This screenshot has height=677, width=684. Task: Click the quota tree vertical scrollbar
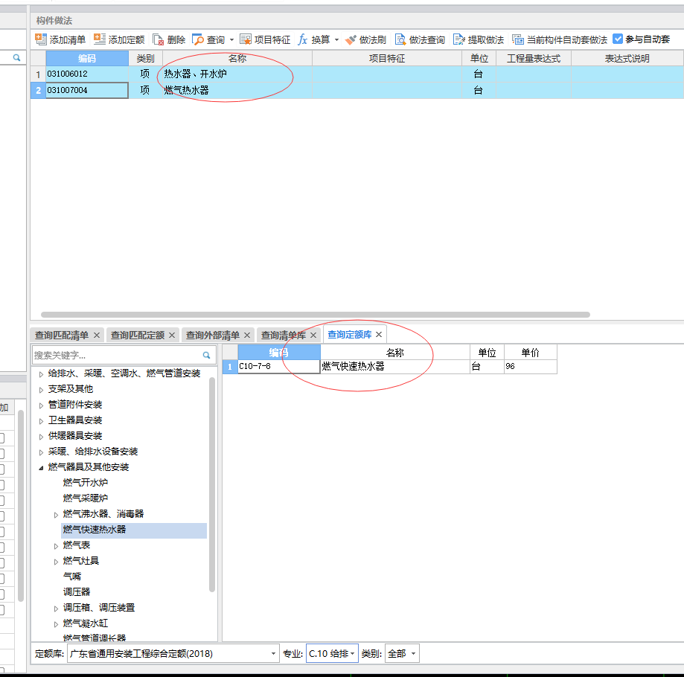point(212,484)
